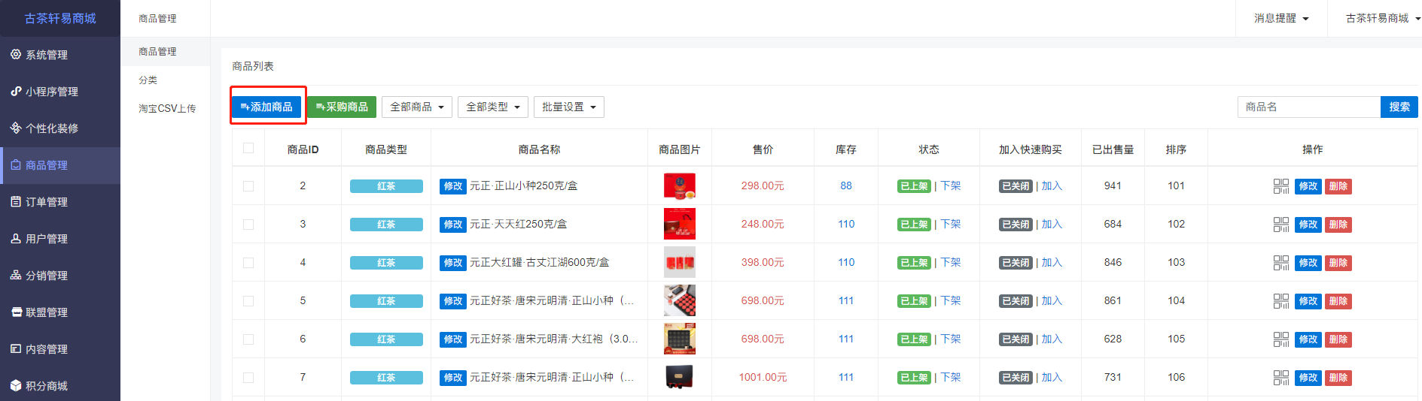Click 已上架 status badge for product ID 7
The image size is (1422, 401).
[915, 378]
